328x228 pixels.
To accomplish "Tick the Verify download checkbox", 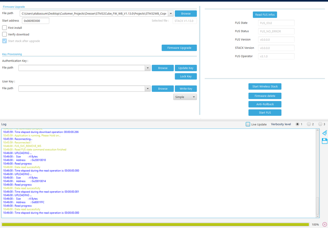I will [x=4, y=34].
